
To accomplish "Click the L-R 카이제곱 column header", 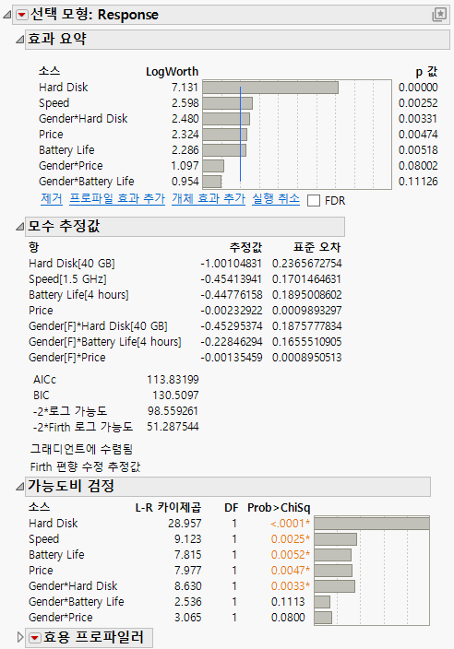I will 168,508.
